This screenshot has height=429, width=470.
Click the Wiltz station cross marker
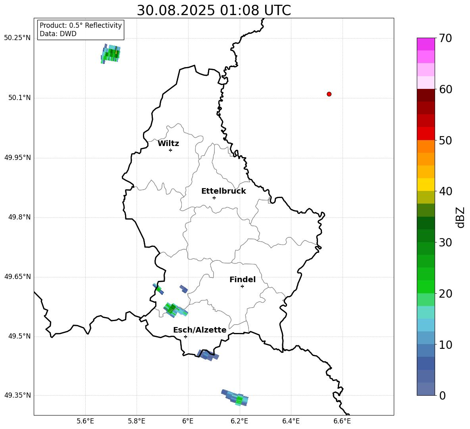[x=170, y=150]
